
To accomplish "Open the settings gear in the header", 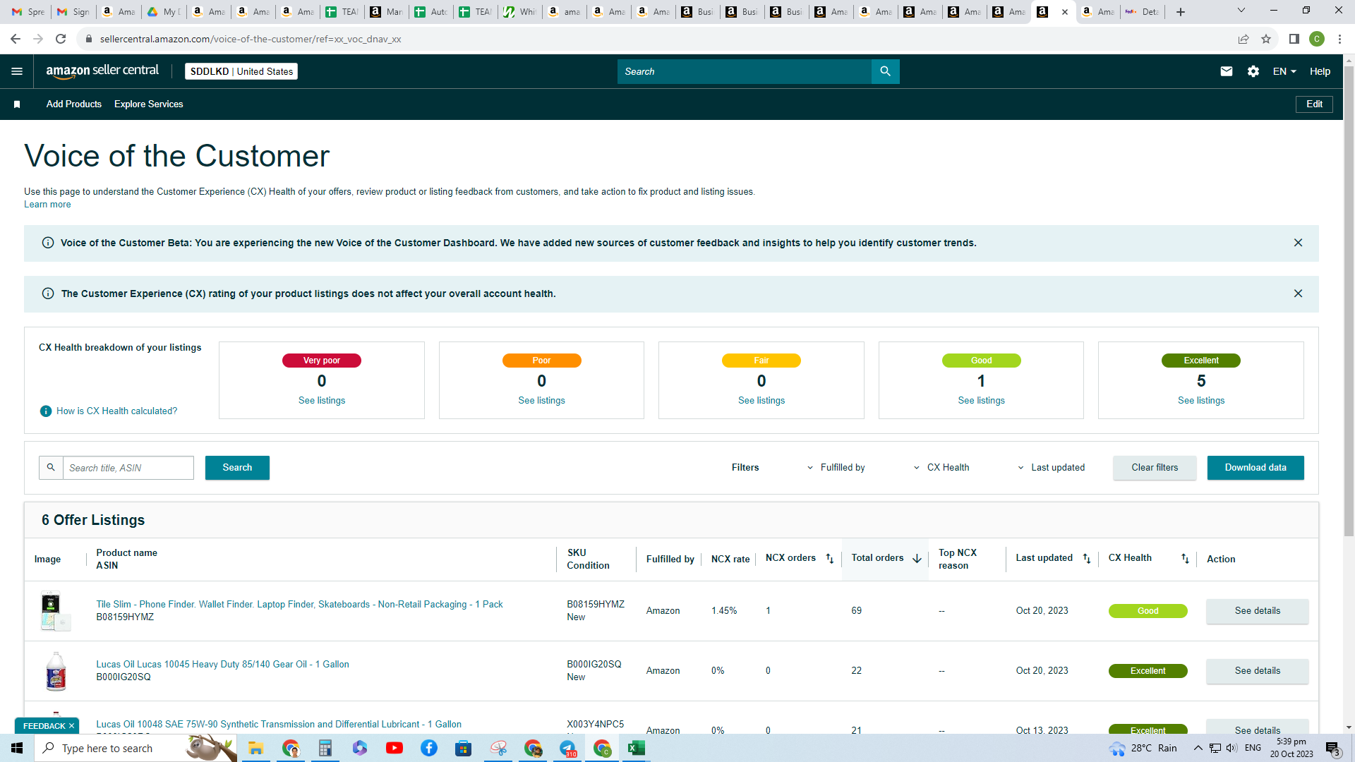I will [1253, 71].
